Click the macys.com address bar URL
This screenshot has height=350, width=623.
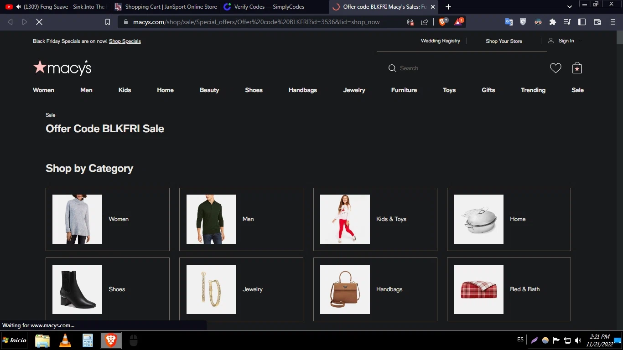256,22
